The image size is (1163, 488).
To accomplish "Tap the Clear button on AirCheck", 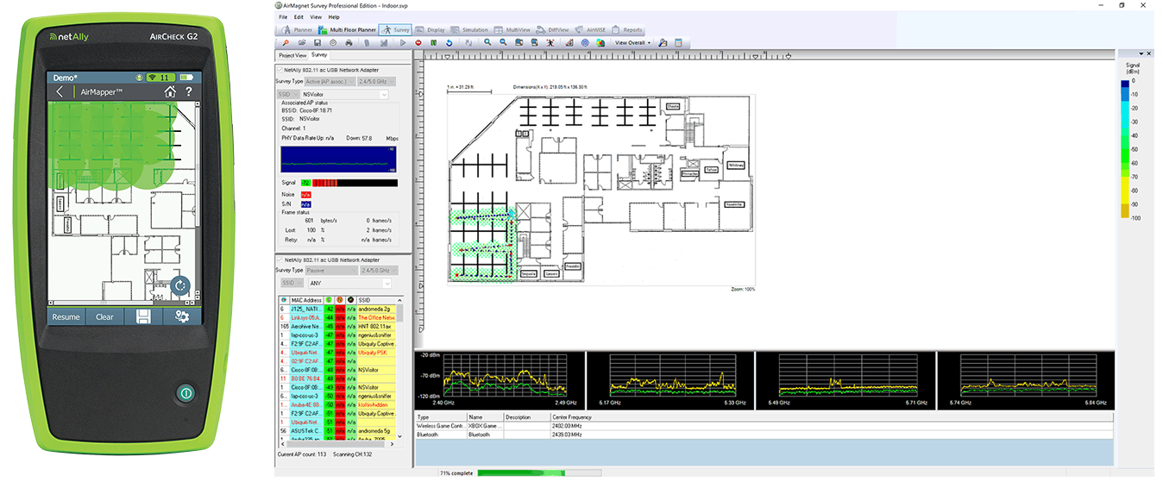I will click(x=104, y=316).
